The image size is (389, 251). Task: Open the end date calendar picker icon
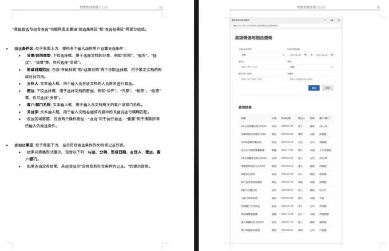tap(332, 55)
